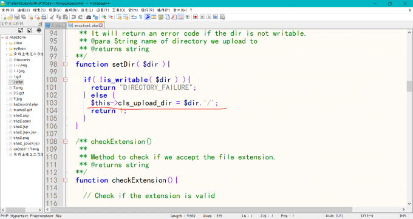Click the workspace panel expand-all icon

point(21,30)
